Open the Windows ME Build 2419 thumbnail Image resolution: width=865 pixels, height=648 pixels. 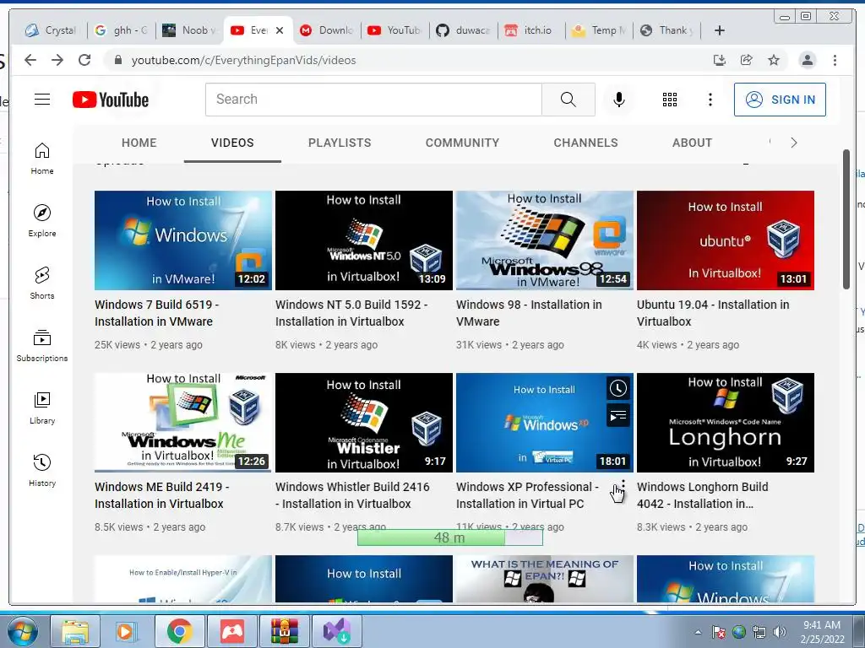[x=183, y=423]
